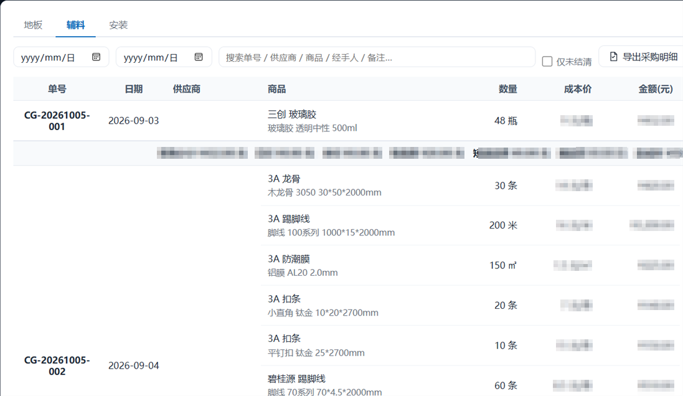The height and width of the screenshot is (396, 683).
Task: Open the start date calendar picker icon
Action: point(97,57)
